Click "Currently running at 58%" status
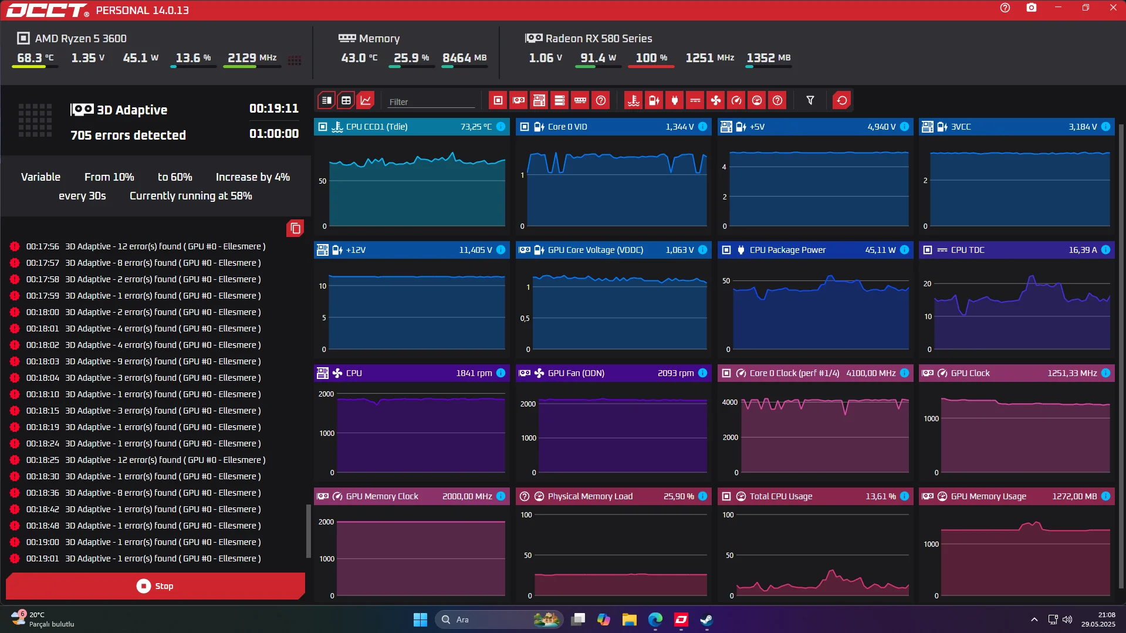The height and width of the screenshot is (633, 1126). (x=191, y=196)
